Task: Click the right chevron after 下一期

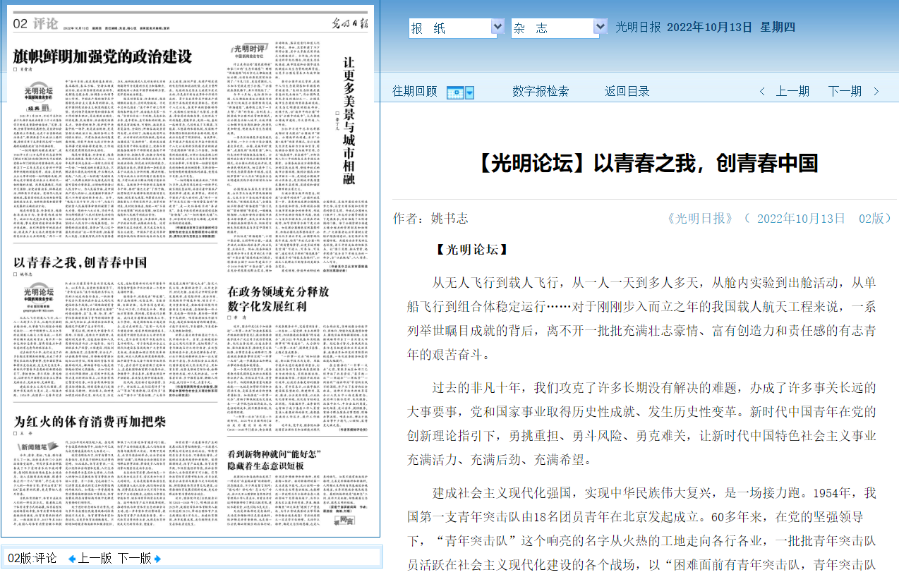Action: [x=876, y=92]
